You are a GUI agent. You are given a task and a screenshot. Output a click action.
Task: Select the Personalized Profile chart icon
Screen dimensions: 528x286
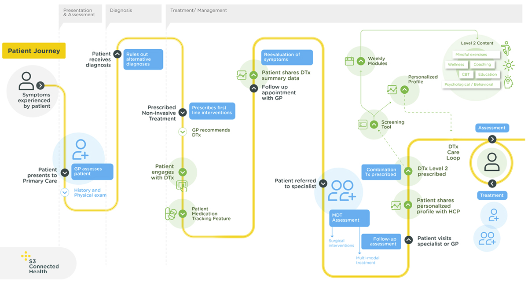click(392, 90)
